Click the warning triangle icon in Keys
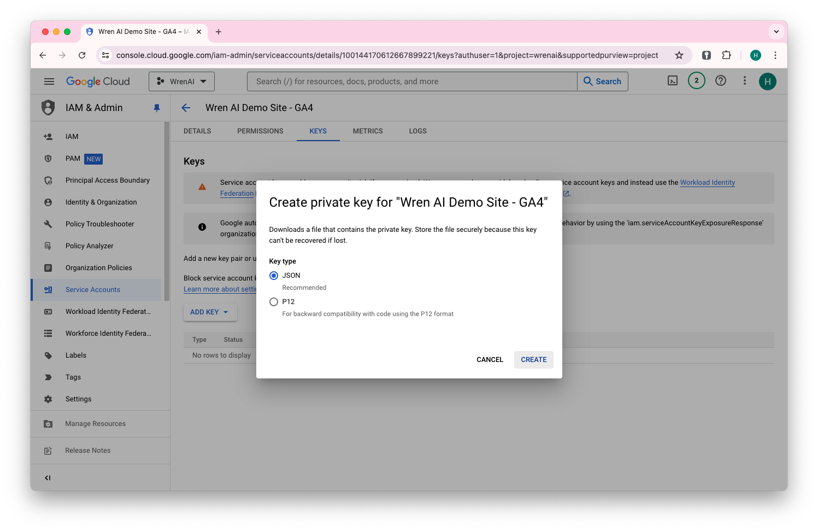 coord(202,187)
